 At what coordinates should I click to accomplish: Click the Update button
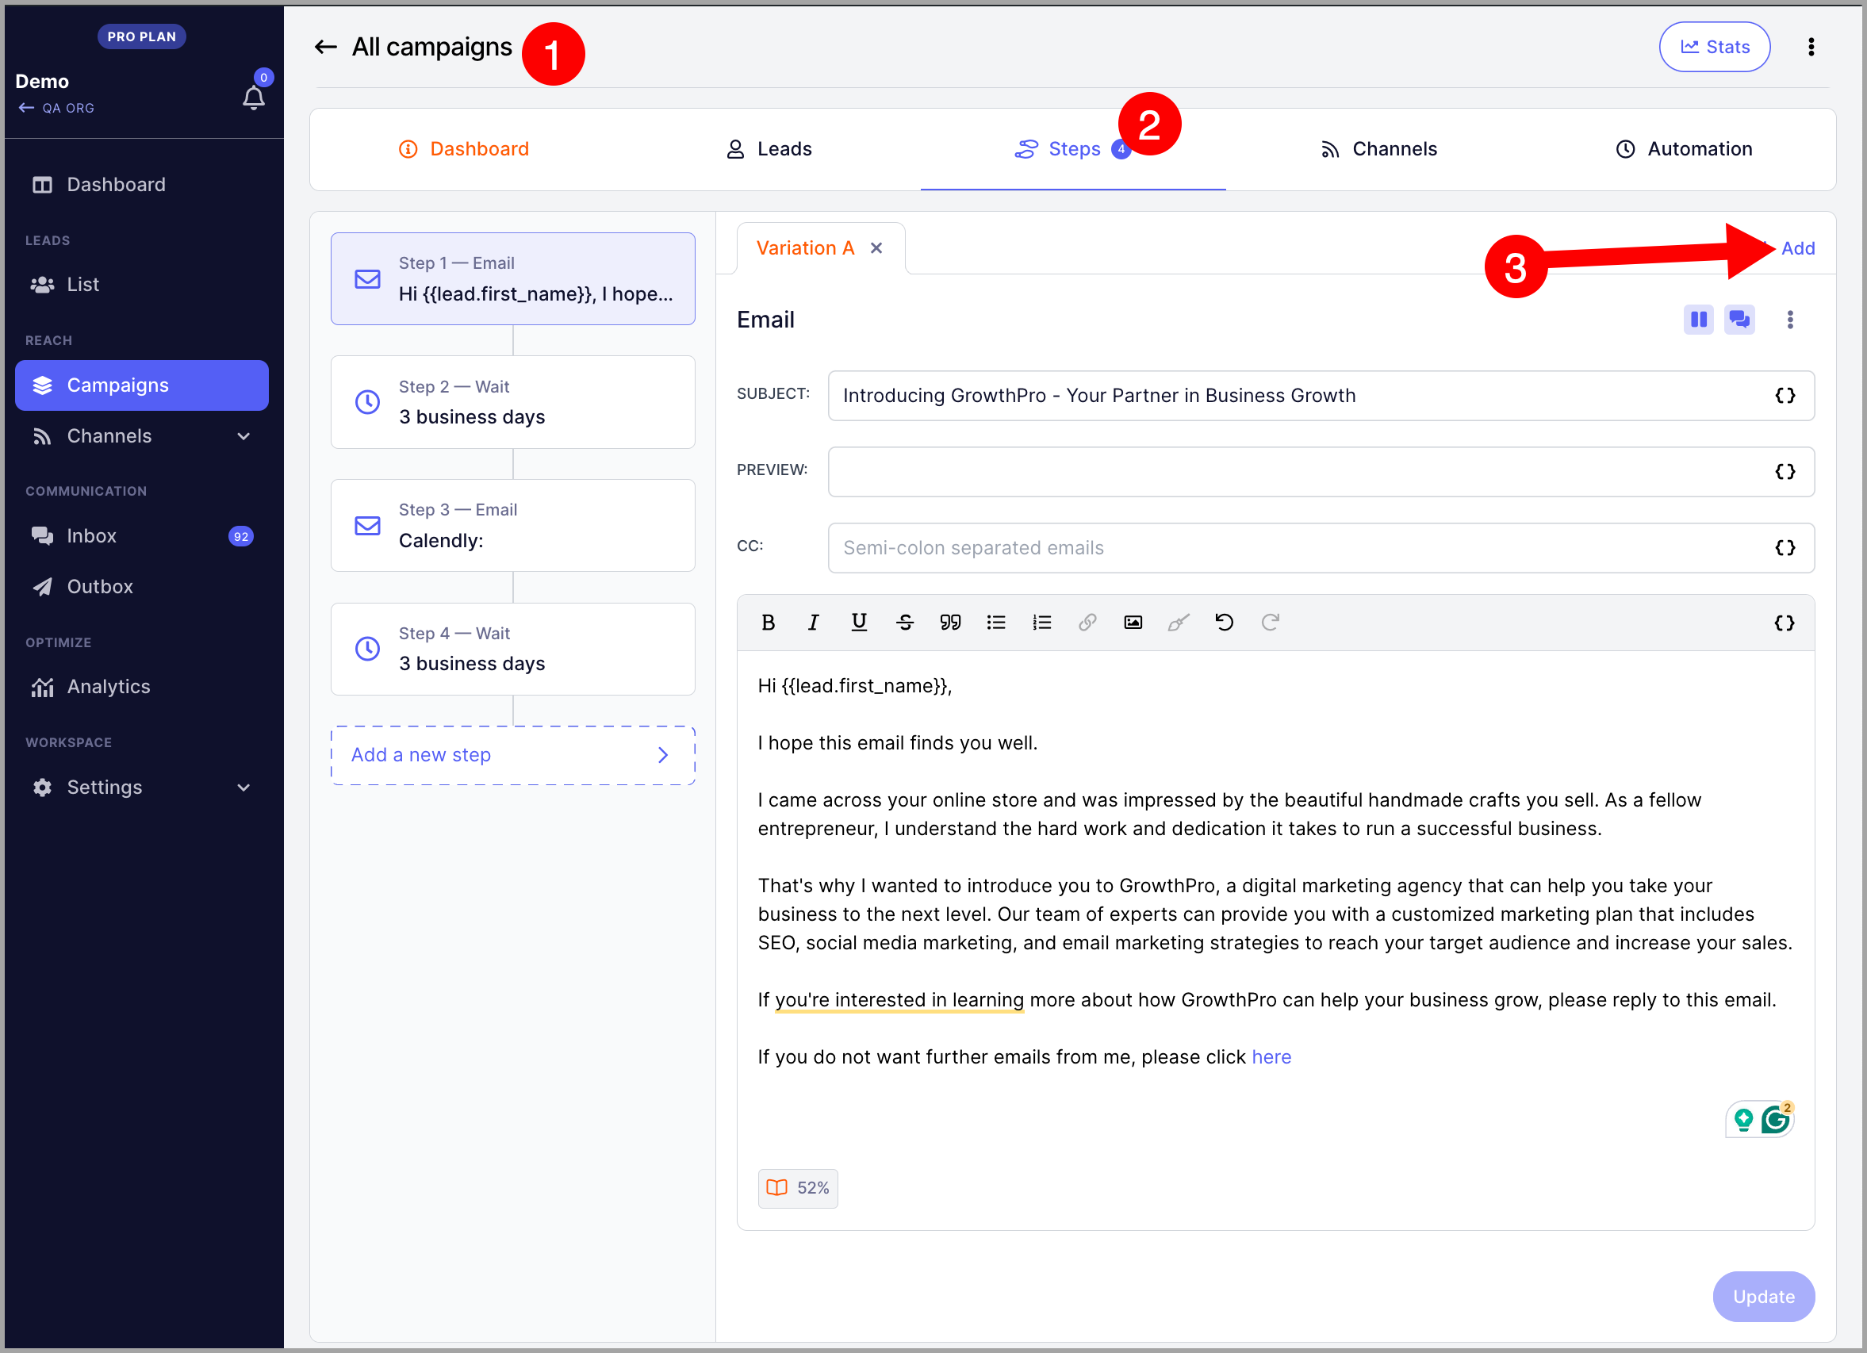tap(1763, 1297)
